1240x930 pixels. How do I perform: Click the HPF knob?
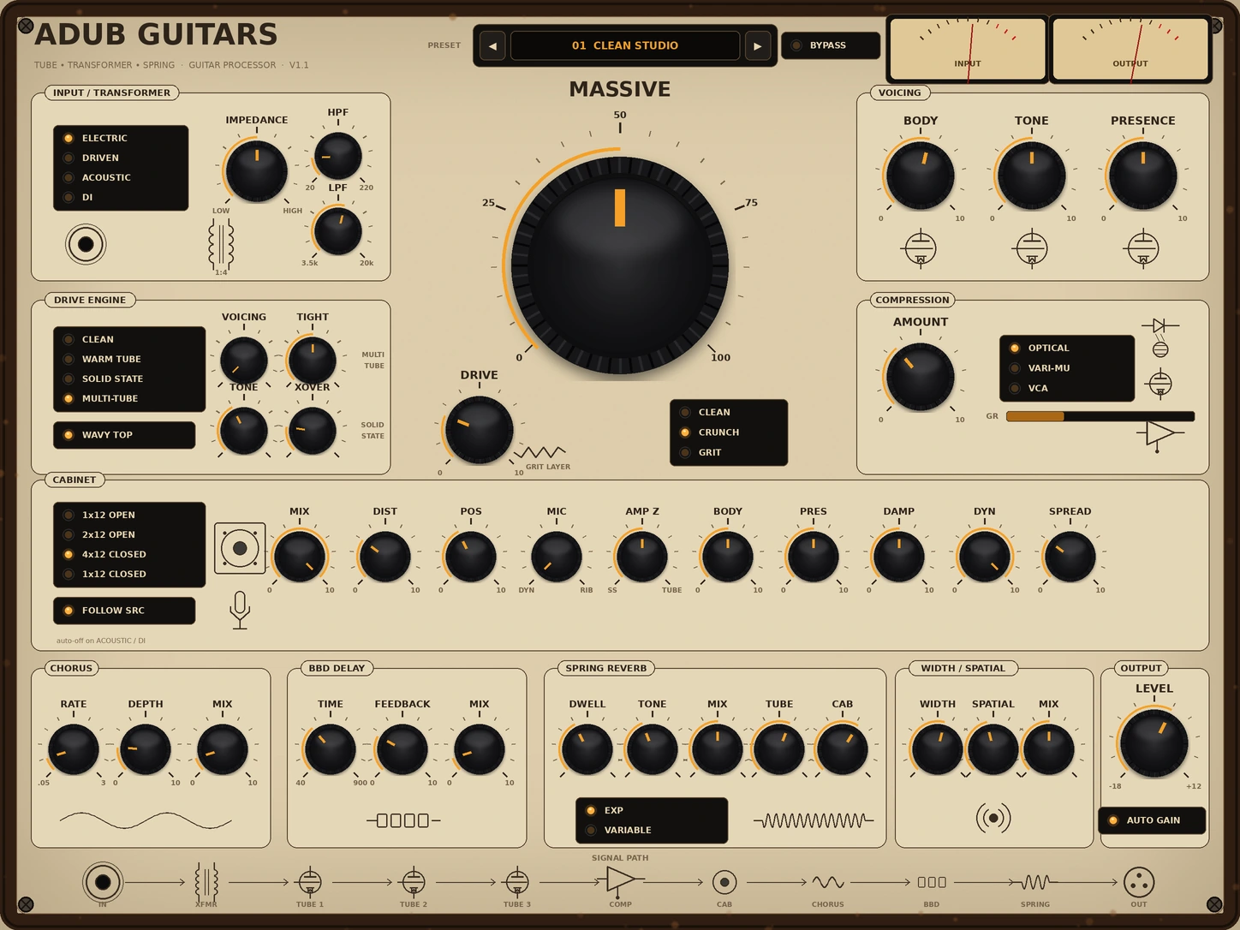point(337,156)
